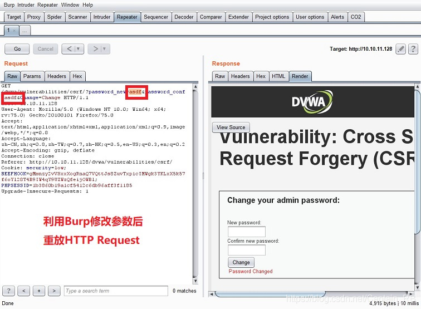Go to the previous search match
This screenshot has width=421, height=309.
pyautogui.click(x=23, y=291)
